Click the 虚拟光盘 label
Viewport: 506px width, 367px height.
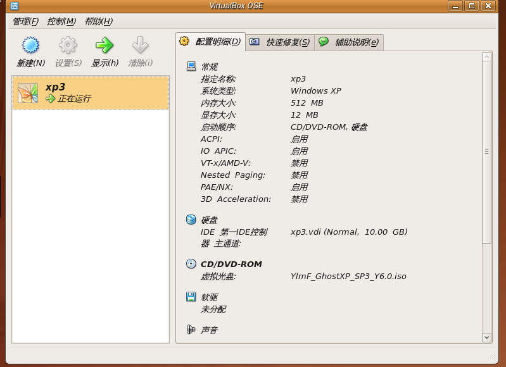pos(218,277)
